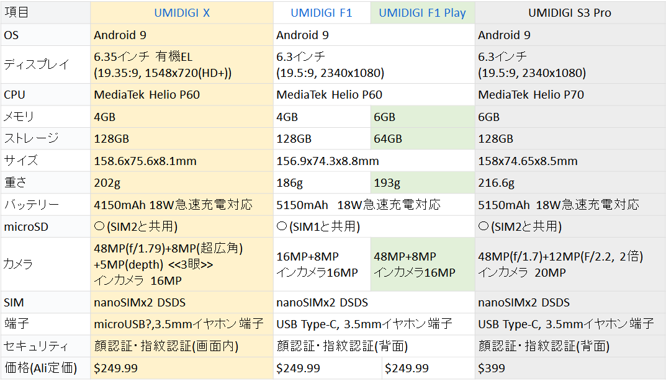
Task: Open the UMIDIGI F1 header link
Action: [x=322, y=13]
